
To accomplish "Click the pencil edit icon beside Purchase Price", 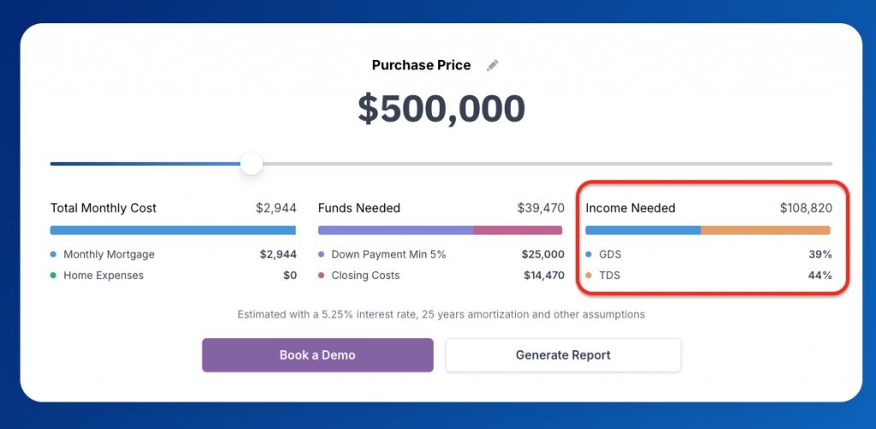I will tap(492, 65).
